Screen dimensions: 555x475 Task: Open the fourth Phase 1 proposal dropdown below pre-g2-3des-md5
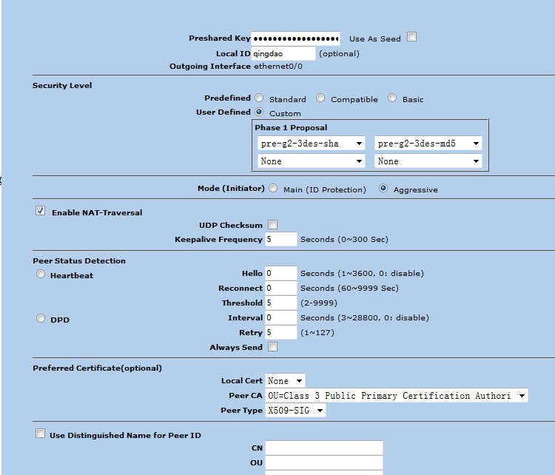pyautogui.click(x=428, y=161)
